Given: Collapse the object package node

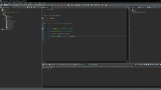Looking at the screenshot, I should 4,18.
